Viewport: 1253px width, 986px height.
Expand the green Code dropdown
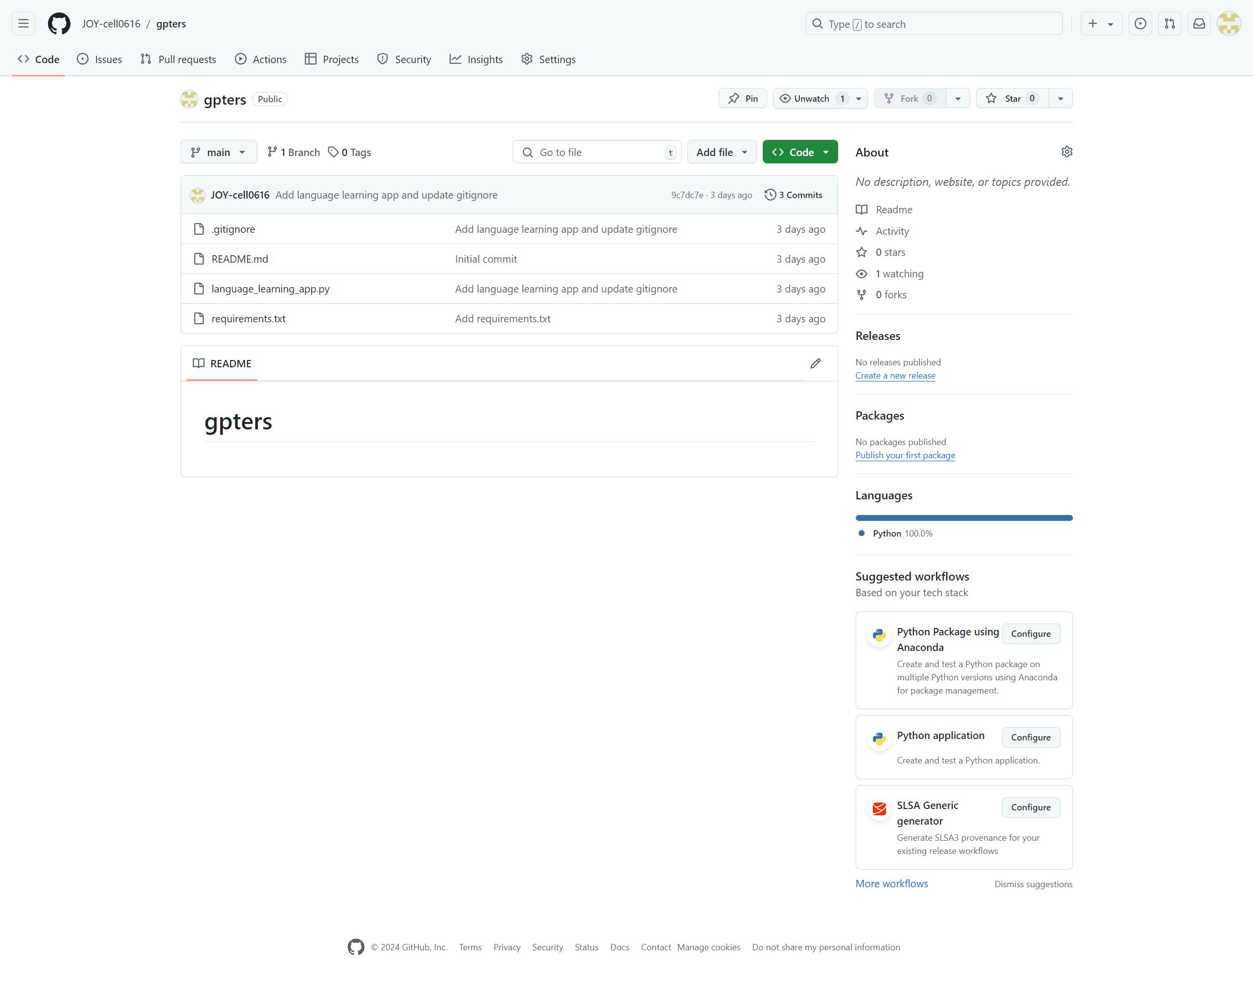800,153
